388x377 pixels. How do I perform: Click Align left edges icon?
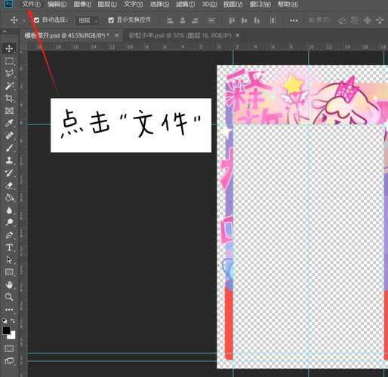click(170, 20)
